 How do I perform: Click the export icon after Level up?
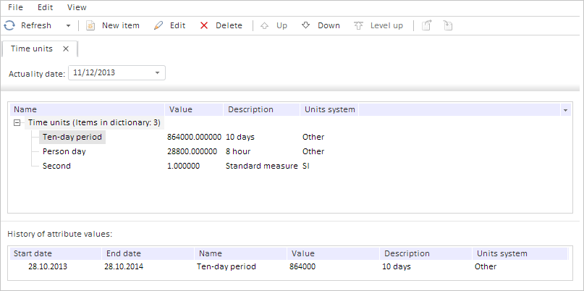pyautogui.click(x=427, y=25)
